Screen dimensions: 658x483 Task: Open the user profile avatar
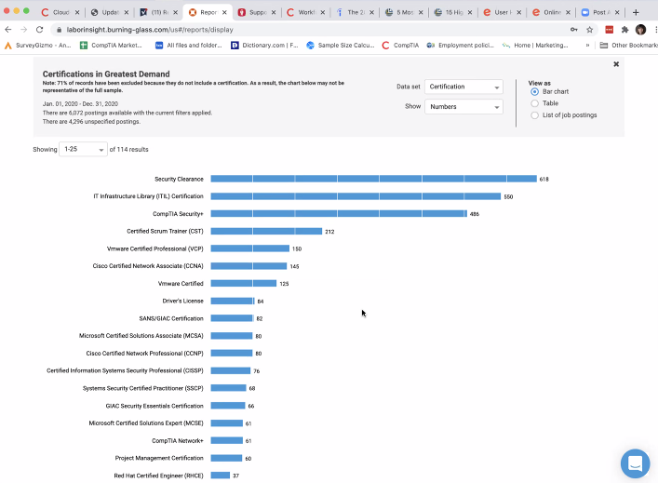(x=640, y=30)
